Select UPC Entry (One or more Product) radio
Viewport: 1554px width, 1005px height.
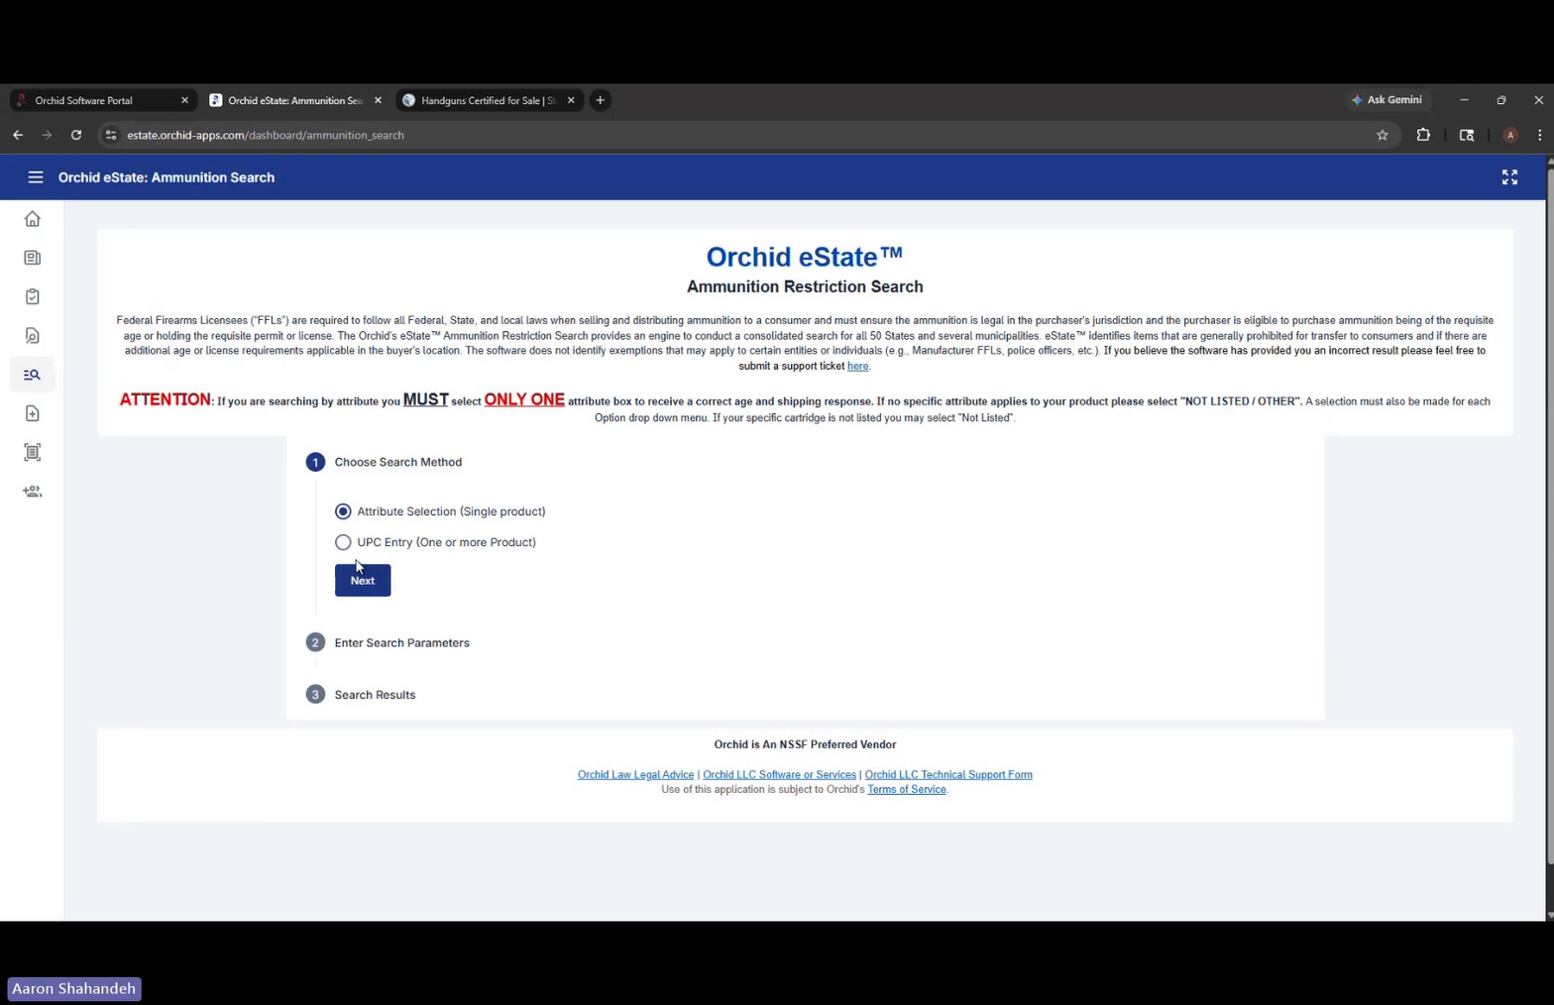343,542
